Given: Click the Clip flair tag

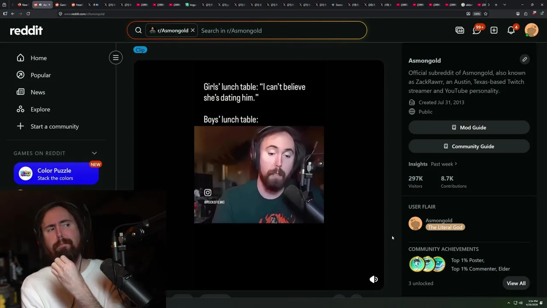Looking at the screenshot, I should [140, 50].
